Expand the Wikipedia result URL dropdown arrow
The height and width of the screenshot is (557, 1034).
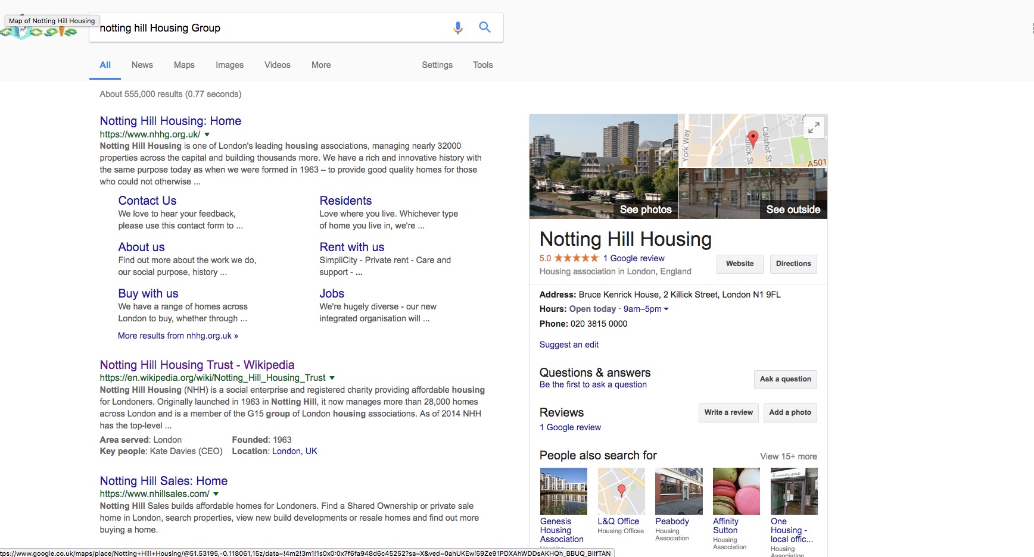coord(332,378)
